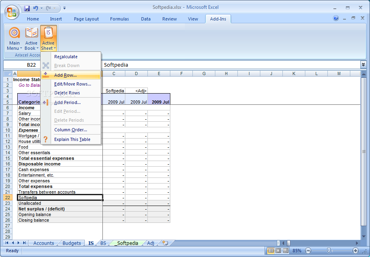Image resolution: width=370 pixels, height=257 pixels.
Task: Select the 'Net surplus / (deficit)' cell
Action: [x=60, y=209]
